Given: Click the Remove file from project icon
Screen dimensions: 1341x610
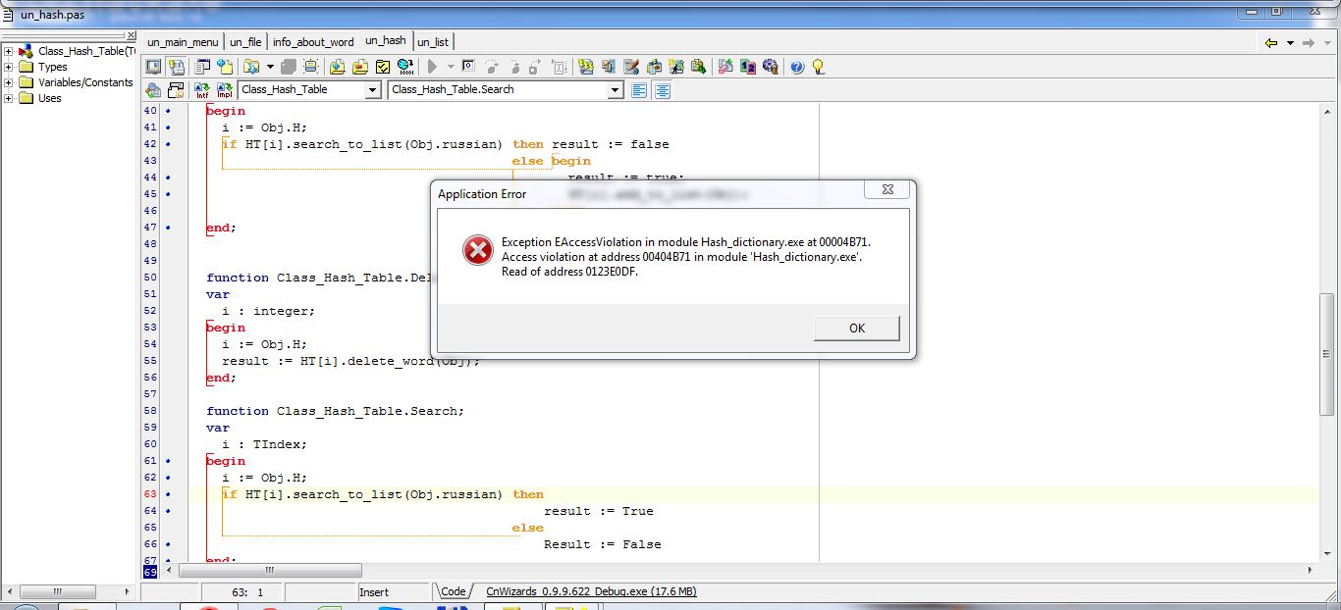Looking at the screenshot, I should point(359,67).
